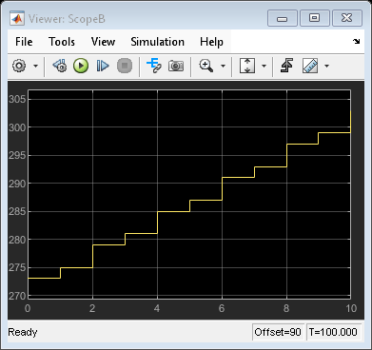The width and height of the screenshot is (372, 350).
Task: Toggle highlight Simulink block icon
Action: coord(154,66)
